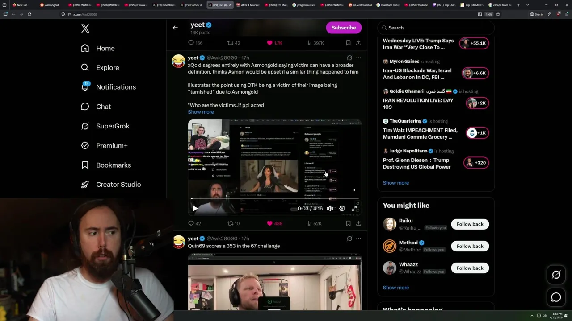Open replies on the xQc tweet
Image resolution: width=572 pixels, height=321 pixels.
point(194,223)
